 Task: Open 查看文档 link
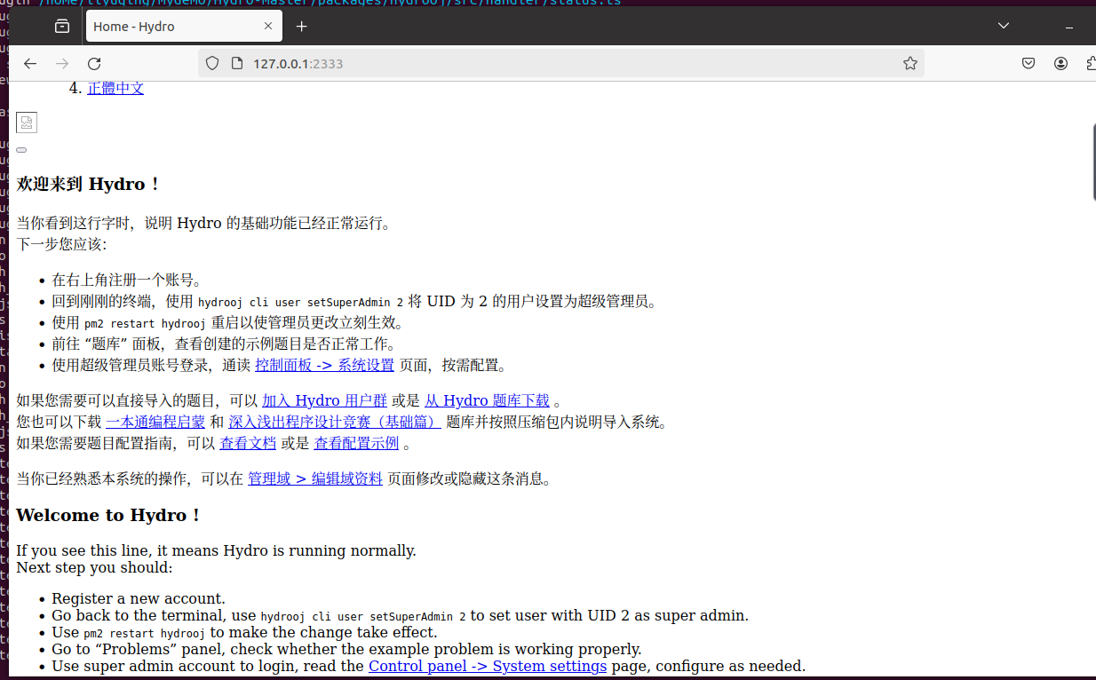coord(248,443)
